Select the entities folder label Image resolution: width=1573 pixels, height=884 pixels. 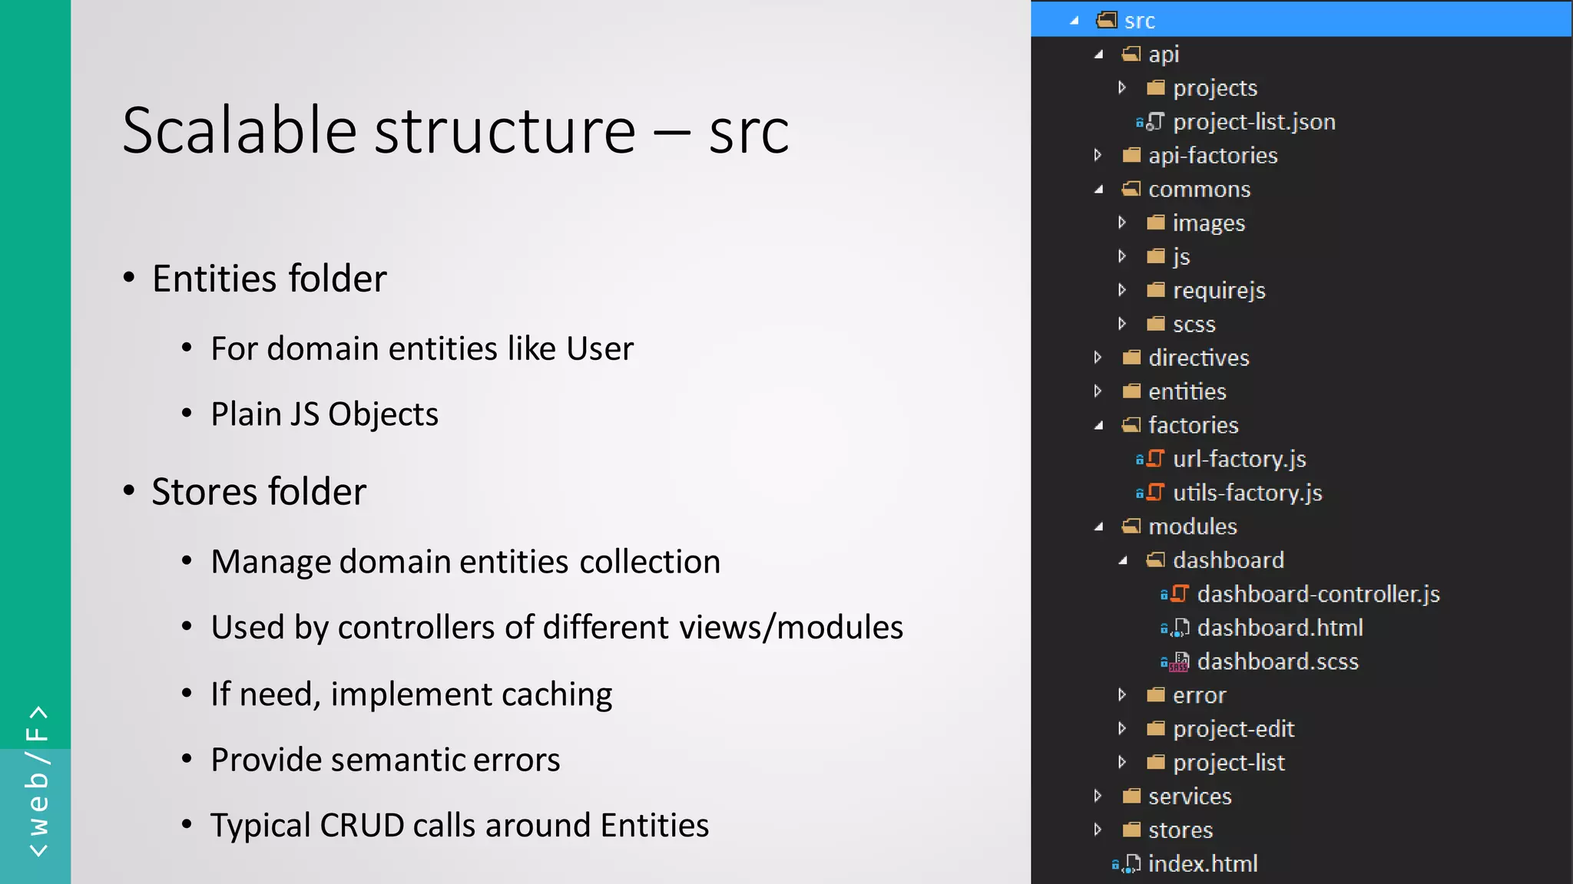[x=1187, y=391]
